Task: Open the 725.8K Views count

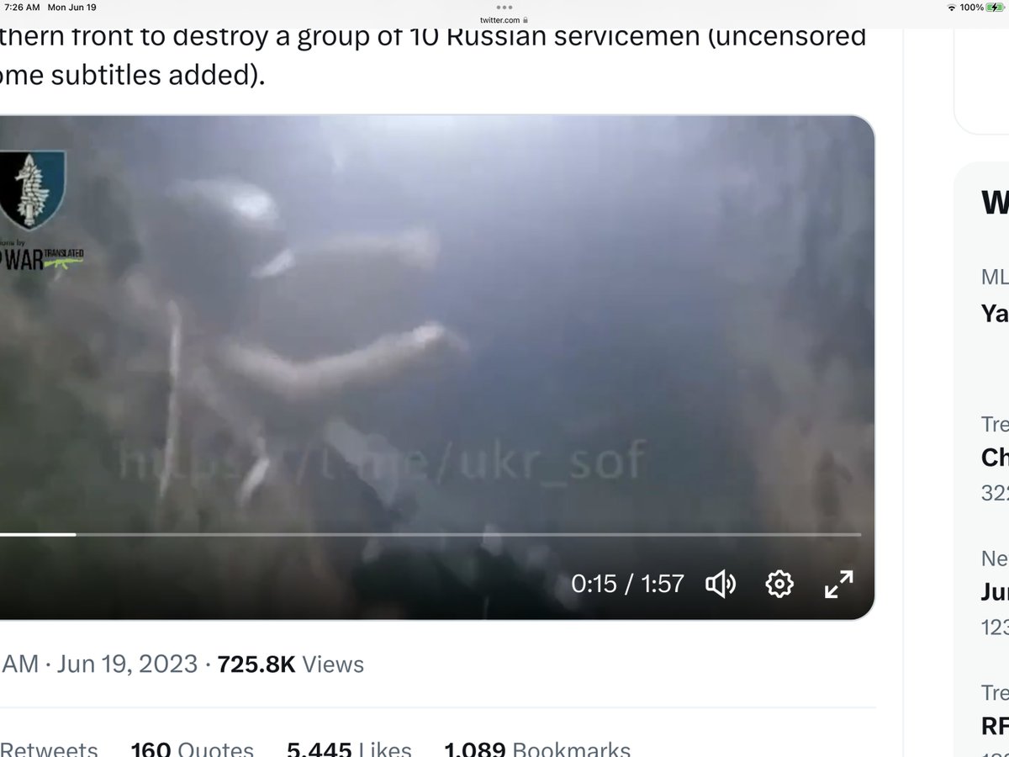Action: (291, 664)
